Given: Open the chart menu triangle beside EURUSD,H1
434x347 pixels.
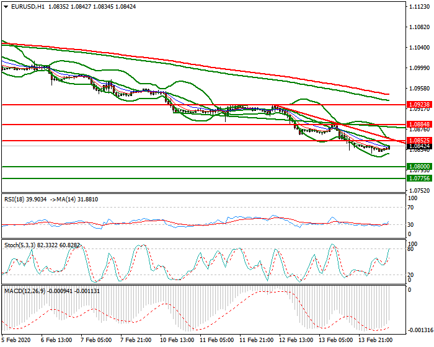Looking at the screenshot, I should (6, 7).
